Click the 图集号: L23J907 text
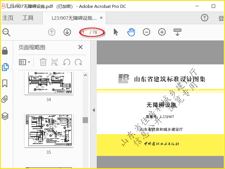225x169 pixels. [x=160, y=117]
